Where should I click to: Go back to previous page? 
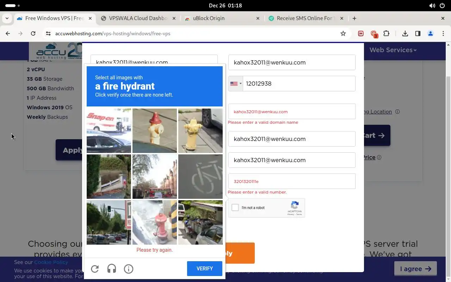click(8, 33)
